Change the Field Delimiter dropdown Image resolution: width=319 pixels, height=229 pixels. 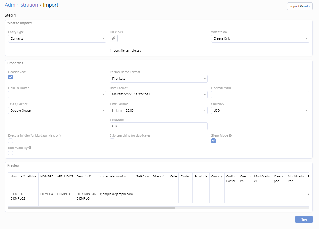pyautogui.click(x=57, y=95)
